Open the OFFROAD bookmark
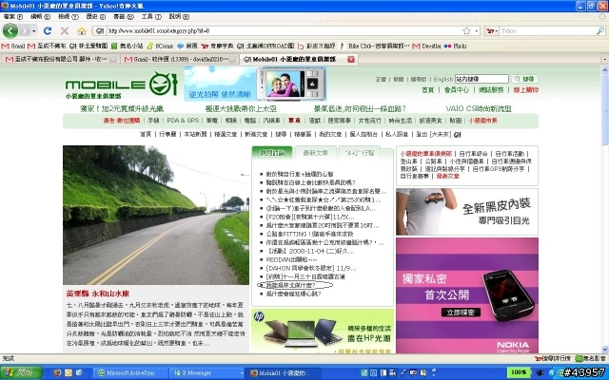The image size is (609, 380). (265, 46)
